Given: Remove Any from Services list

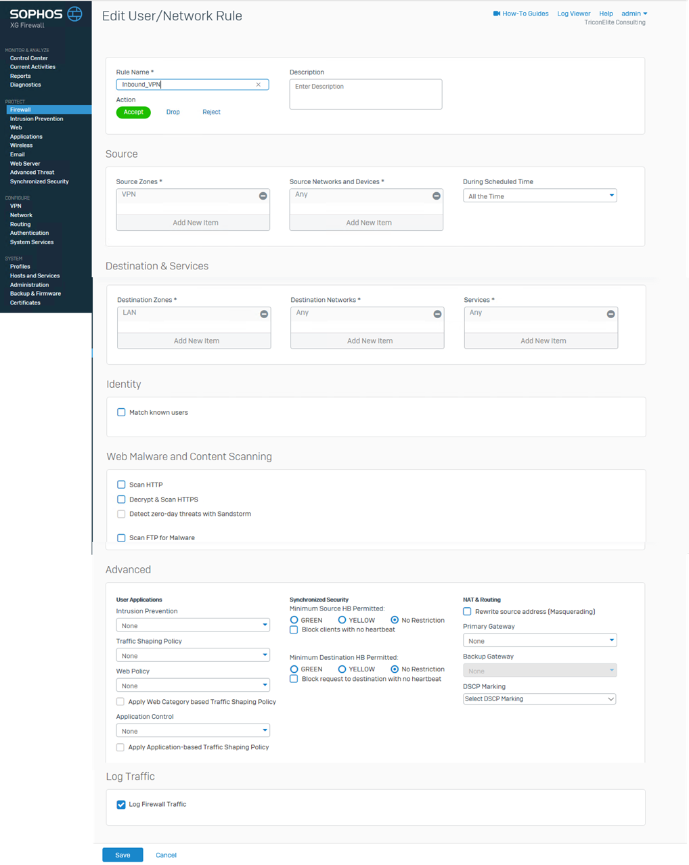Looking at the screenshot, I should tap(610, 314).
